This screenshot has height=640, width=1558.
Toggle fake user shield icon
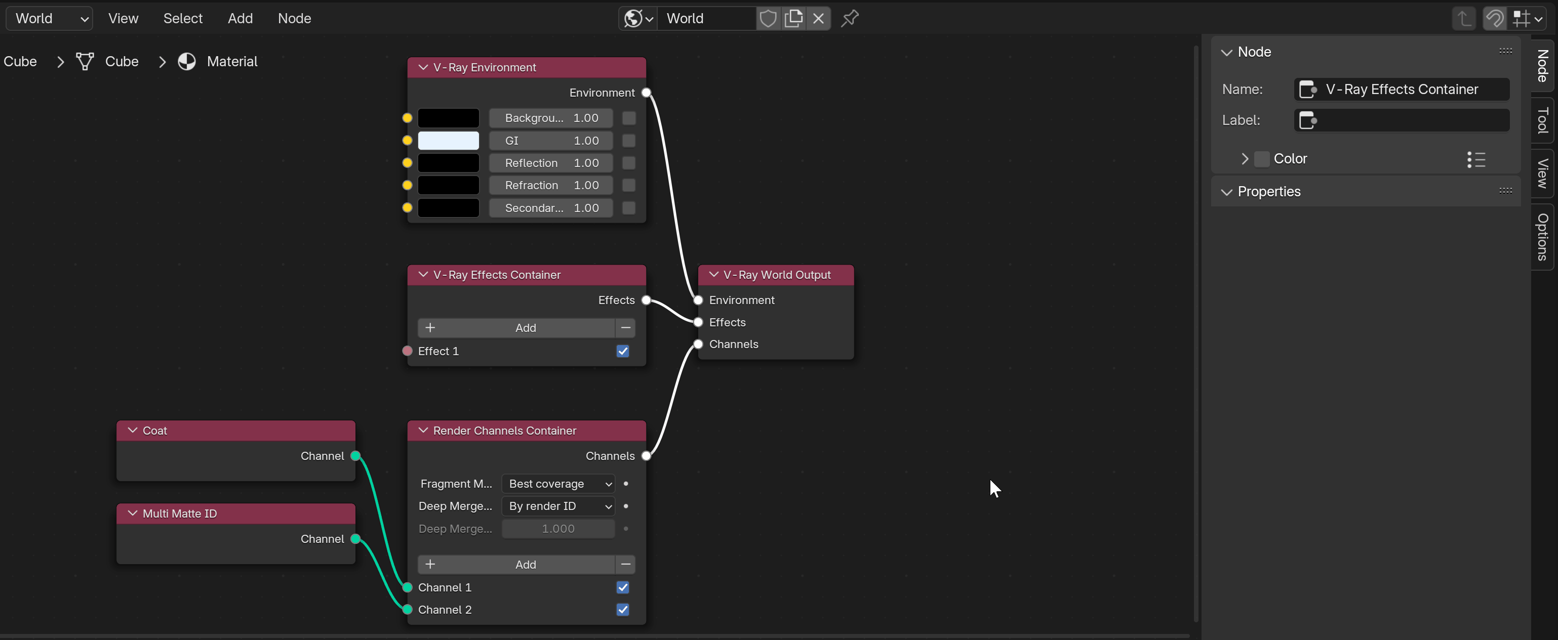click(x=768, y=18)
